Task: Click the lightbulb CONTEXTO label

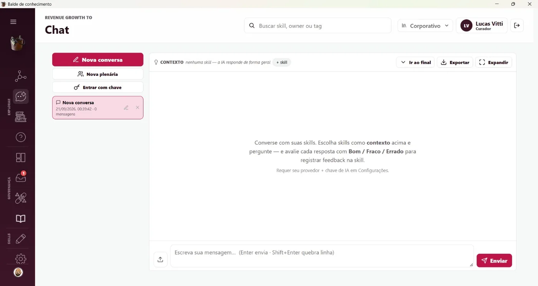Action: [x=169, y=62]
